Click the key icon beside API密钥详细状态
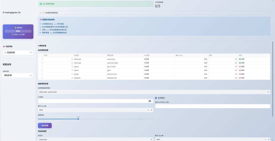Image resolution: width=275 pixels, height=141 pixels. [44, 13]
